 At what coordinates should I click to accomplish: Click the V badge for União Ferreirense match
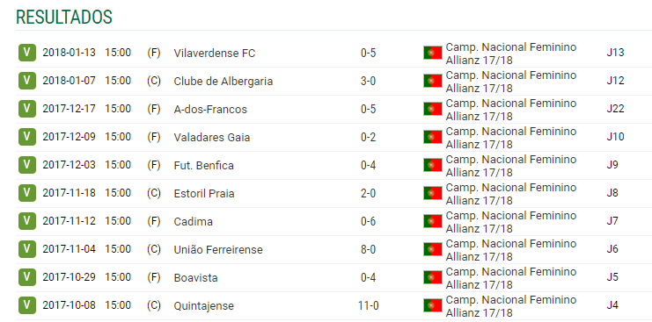[x=27, y=249]
